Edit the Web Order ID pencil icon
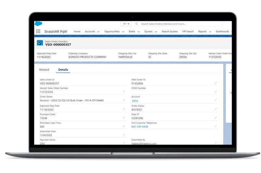 216,83
